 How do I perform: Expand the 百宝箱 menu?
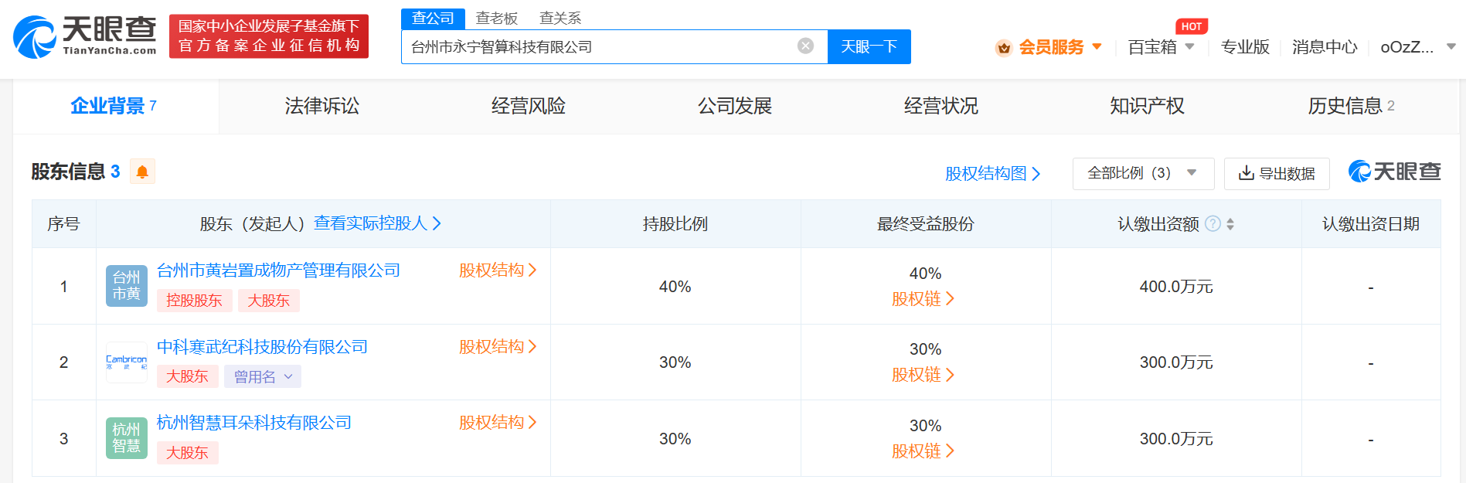(1161, 47)
